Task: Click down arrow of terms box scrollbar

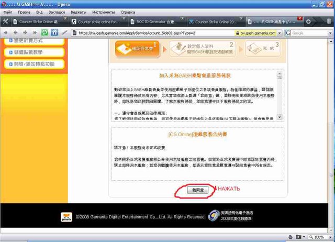Action: (280, 117)
